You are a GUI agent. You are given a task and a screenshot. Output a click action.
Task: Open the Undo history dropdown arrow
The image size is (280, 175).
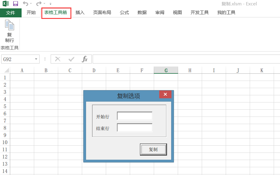(31, 4)
